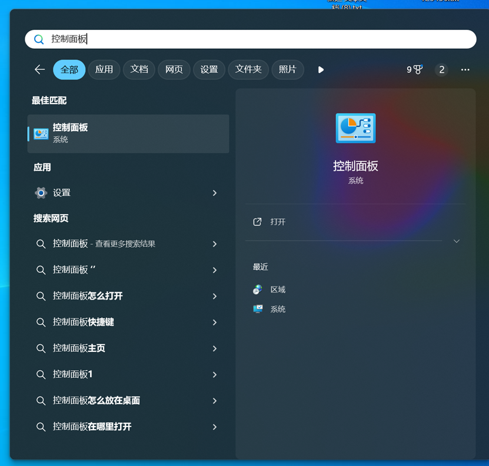489x466 pixels.
Task: Expand the 设置 app result chevron
Action: (x=215, y=193)
